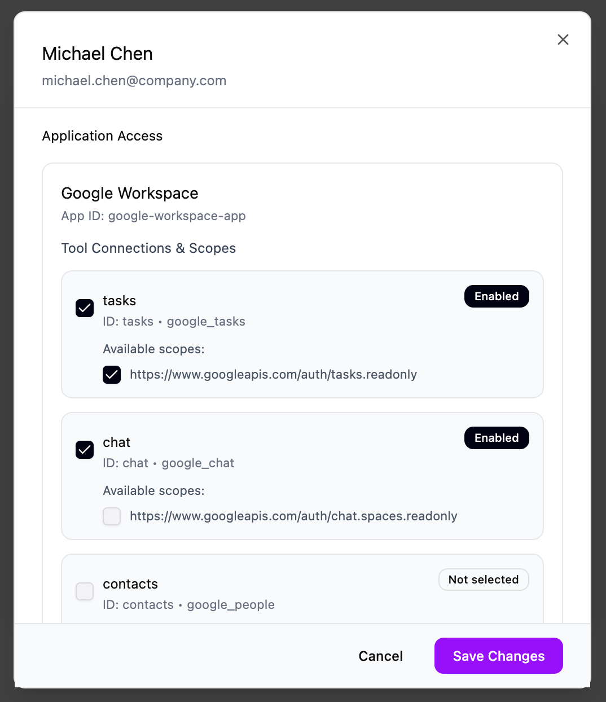This screenshot has width=606, height=702.
Task: Click the chat.spaces.readonly scope URL text
Action: 293,516
